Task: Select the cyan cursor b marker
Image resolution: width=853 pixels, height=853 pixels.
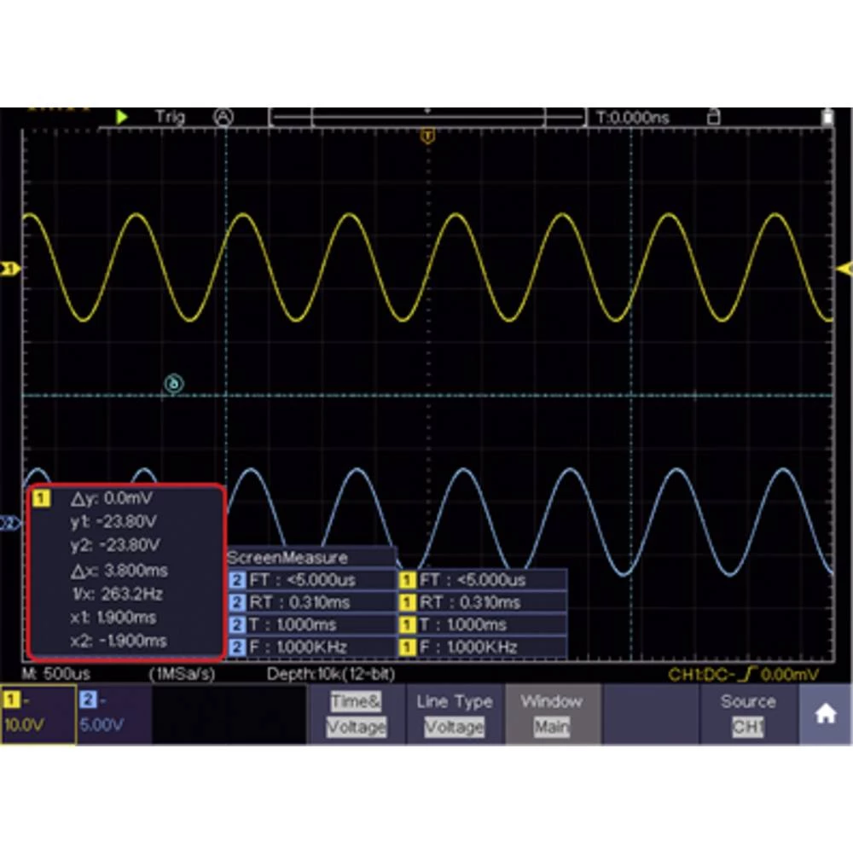Action: pyautogui.click(x=174, y=385)
